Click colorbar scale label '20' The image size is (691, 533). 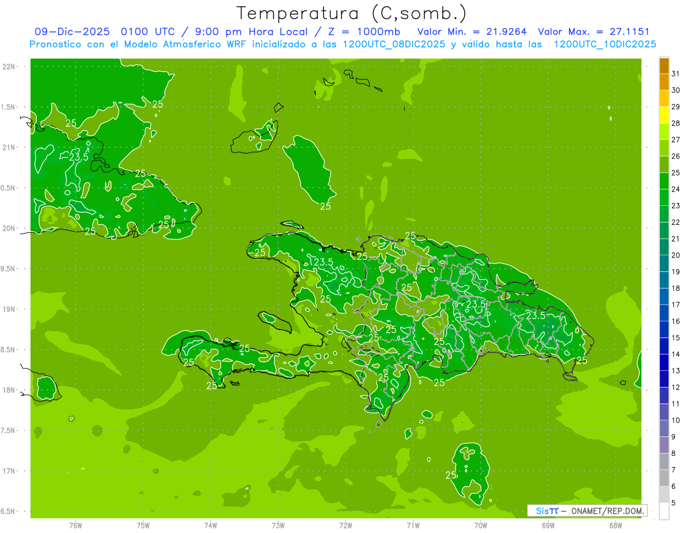[675, 255]
